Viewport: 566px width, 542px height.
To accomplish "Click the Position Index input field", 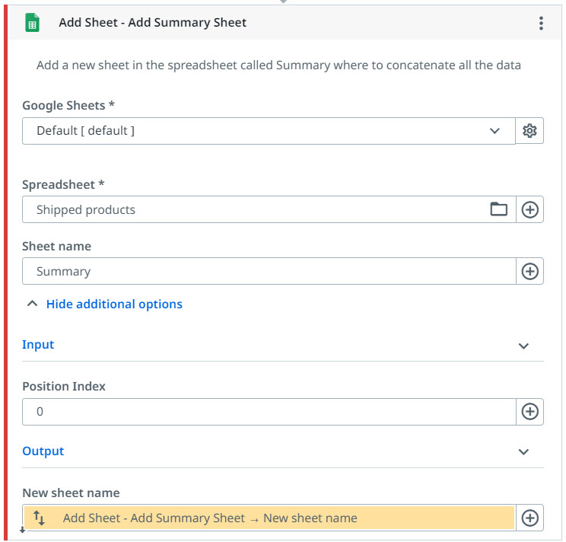I will coord(266,412).
